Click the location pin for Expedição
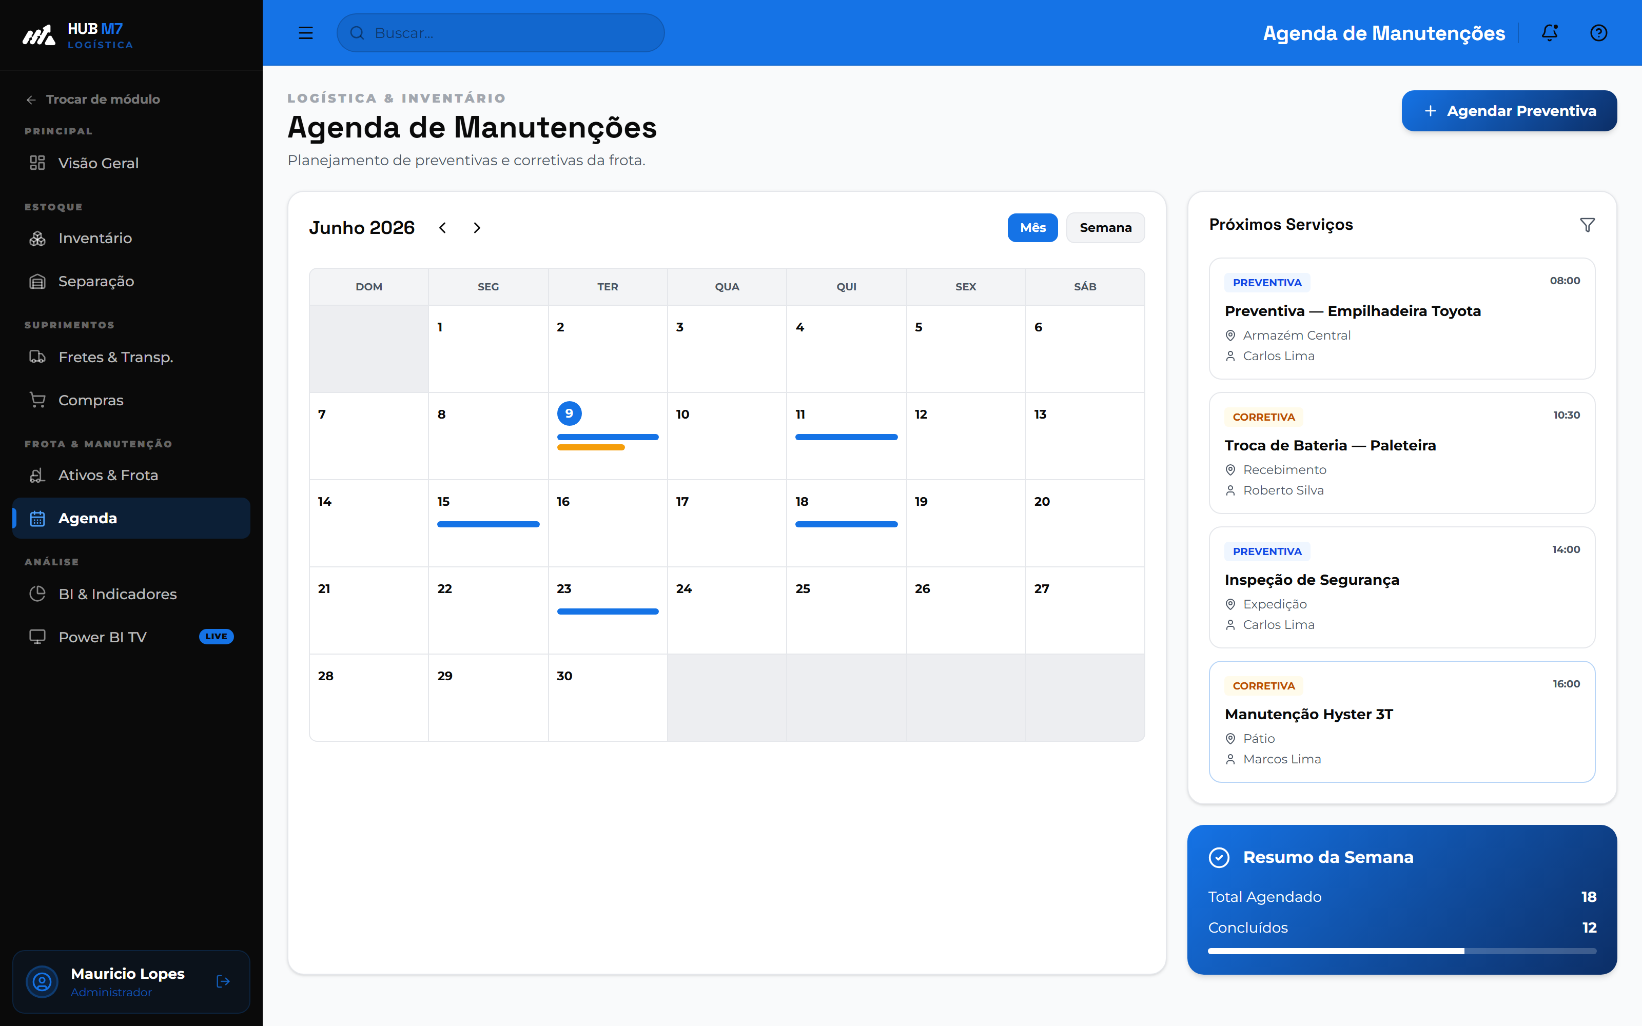The image size is (1642, 1026). pos(1230,604)
